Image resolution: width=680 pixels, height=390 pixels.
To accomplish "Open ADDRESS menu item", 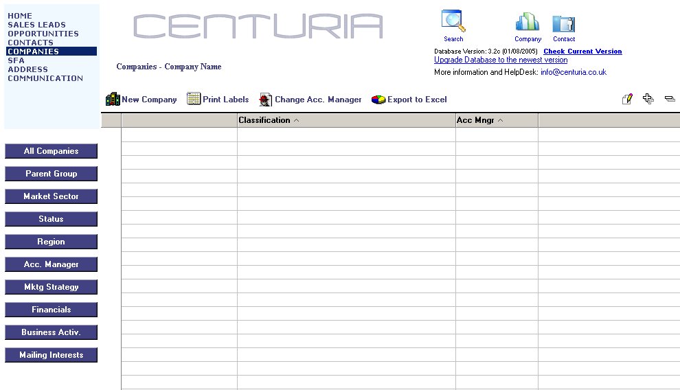I will [x=27, y=69].
